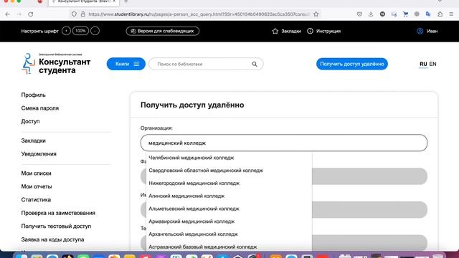Open the browser downloads panel

pos(371,14)
